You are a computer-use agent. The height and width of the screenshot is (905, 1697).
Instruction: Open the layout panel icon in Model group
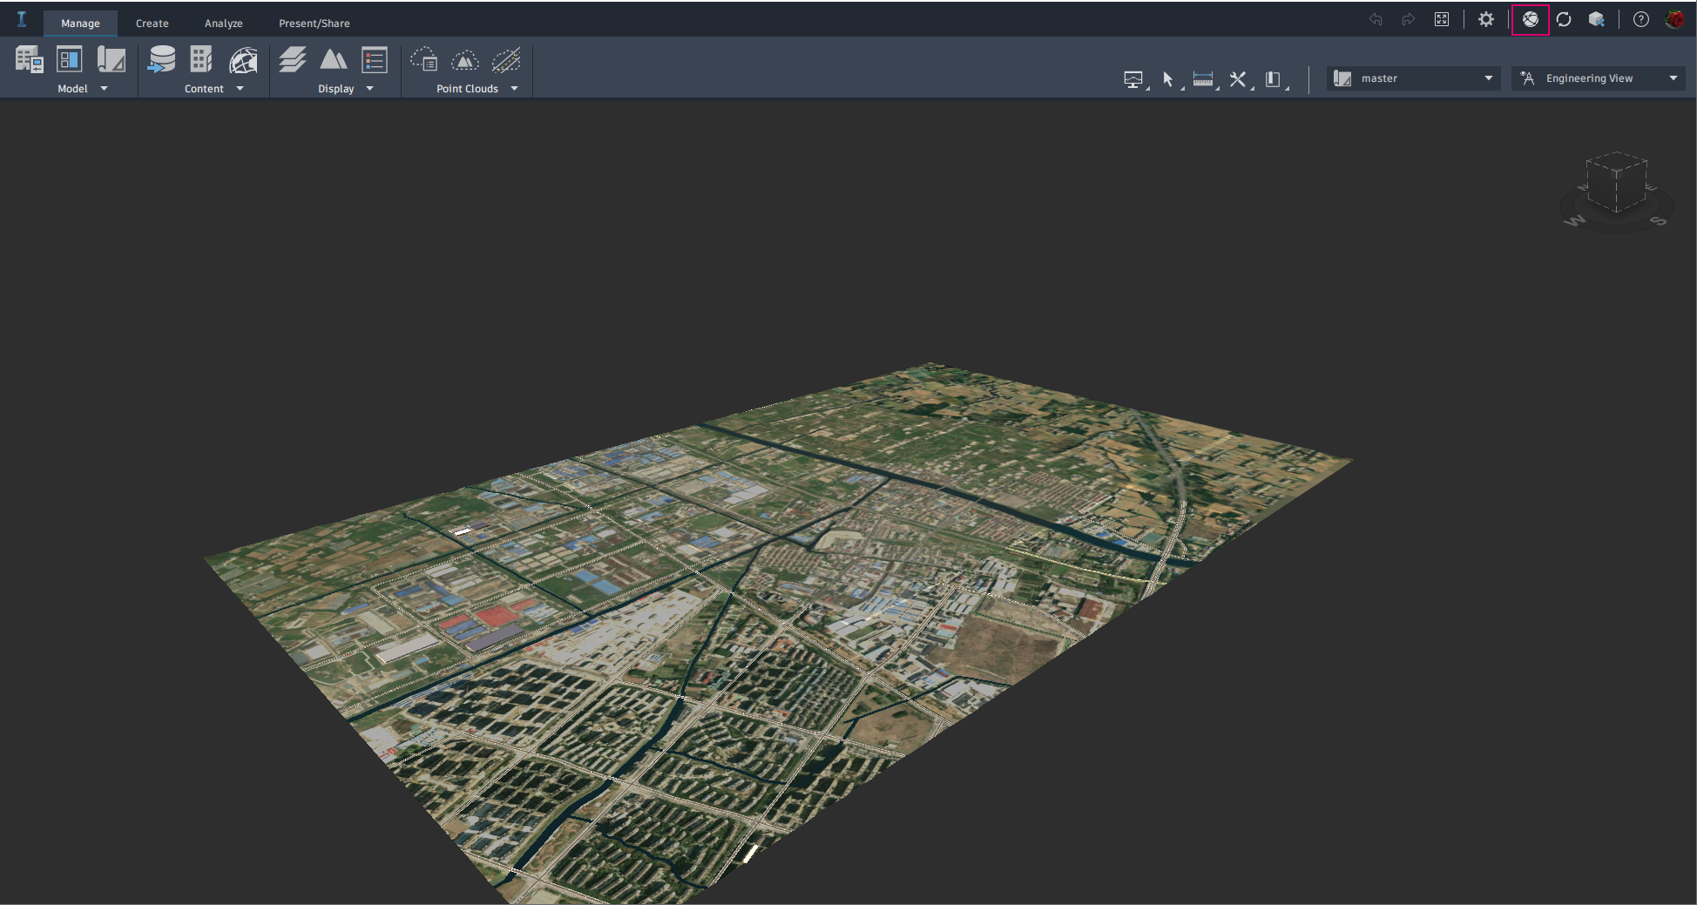(x=70, y=60)
